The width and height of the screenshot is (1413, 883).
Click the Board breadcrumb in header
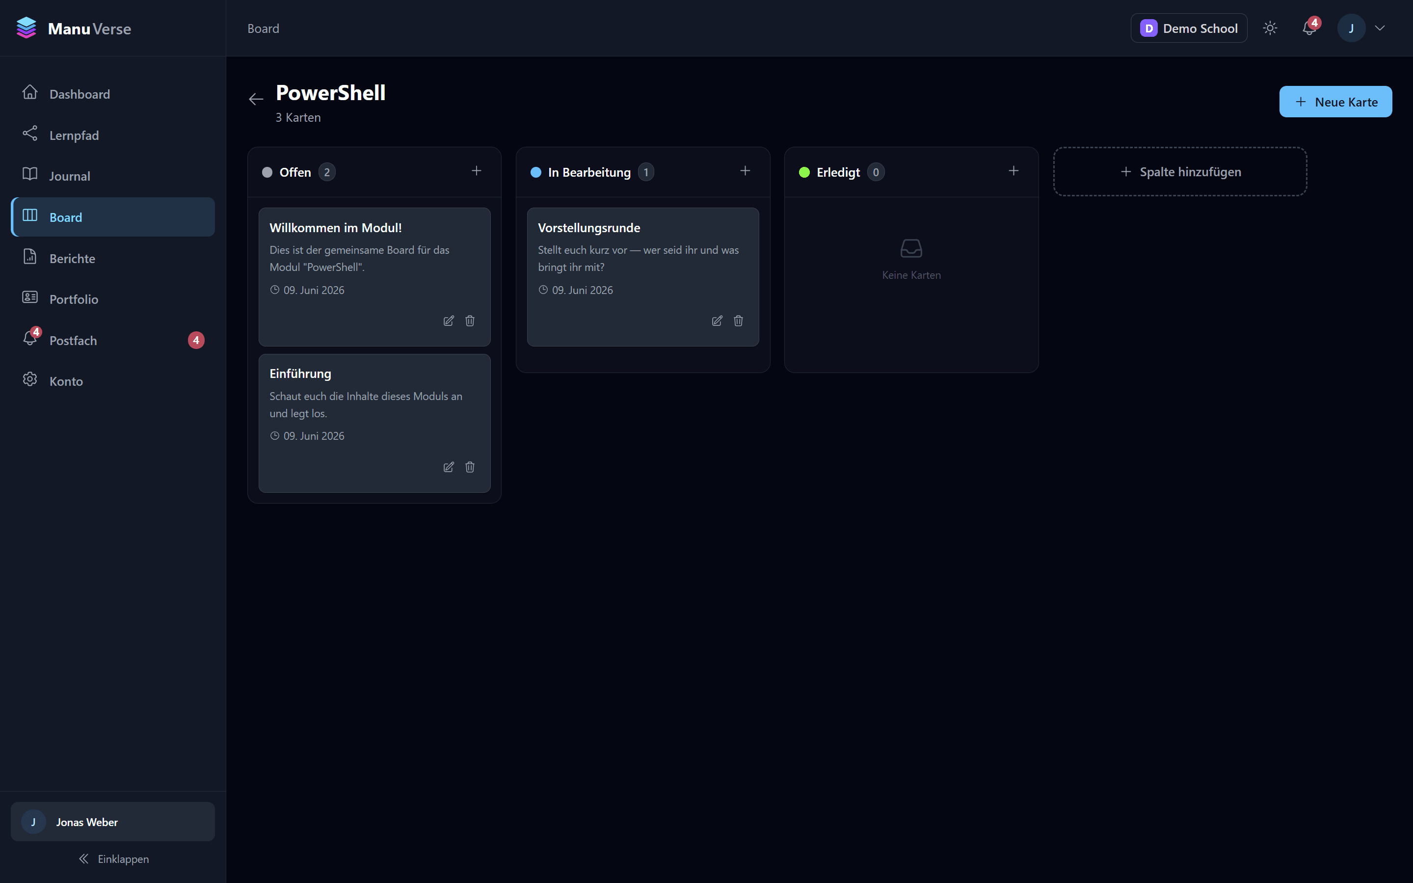[x=264, y=28]
